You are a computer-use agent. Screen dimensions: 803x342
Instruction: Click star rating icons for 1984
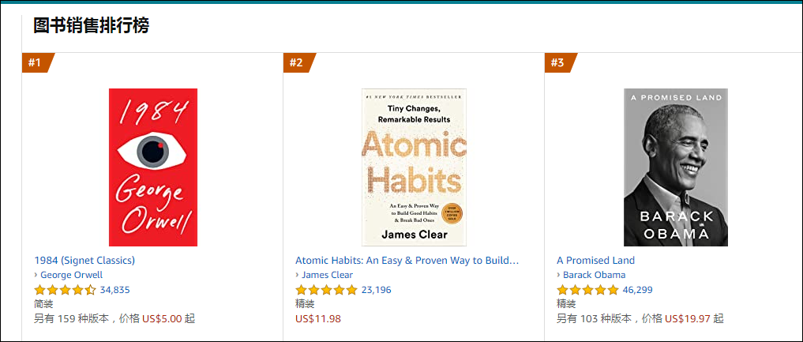pyautogui.click(x=65, y=290)
